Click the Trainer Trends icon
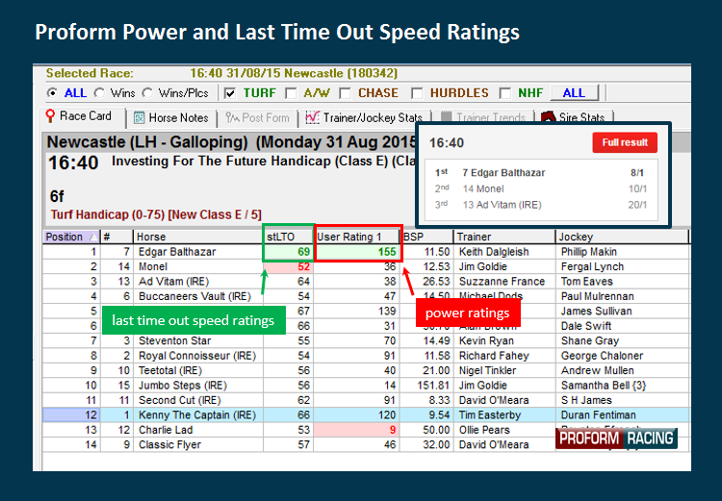Image resolution: width=722 pixels, height=501 pixels. [x=446, y=117]
